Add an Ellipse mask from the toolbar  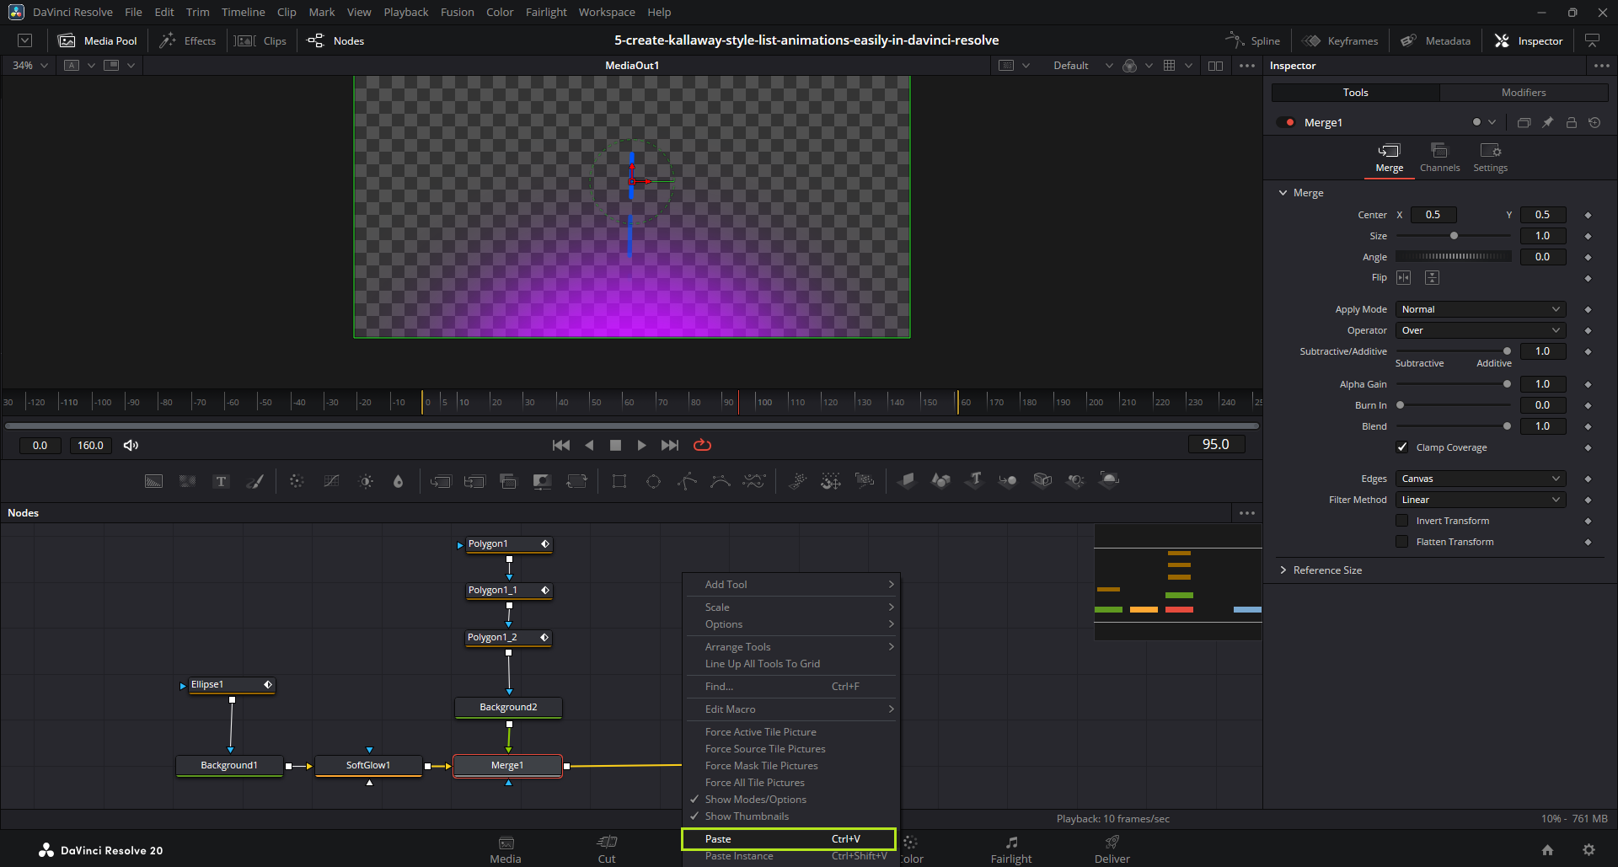(x=653, y=481)
